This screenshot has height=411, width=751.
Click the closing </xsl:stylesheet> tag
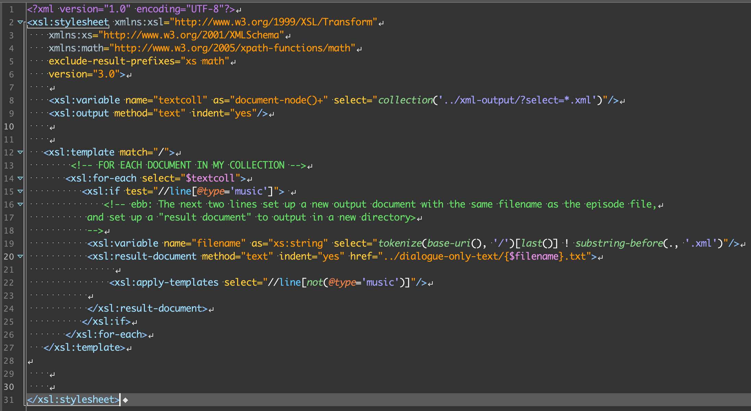point(73,400)
